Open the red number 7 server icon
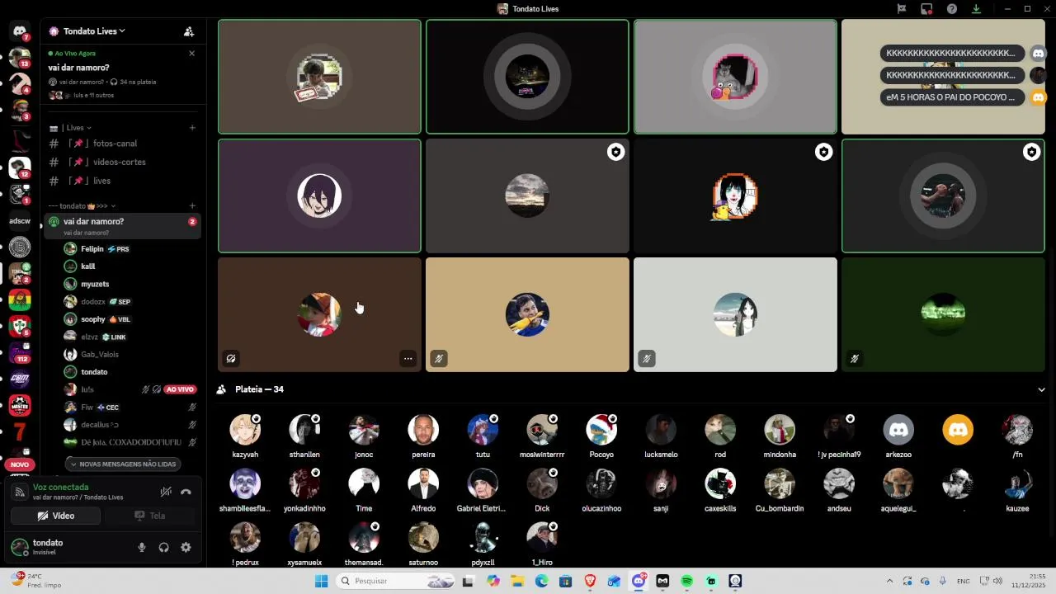The width and height of the screenshot is (1056, 594). (20, 431)
